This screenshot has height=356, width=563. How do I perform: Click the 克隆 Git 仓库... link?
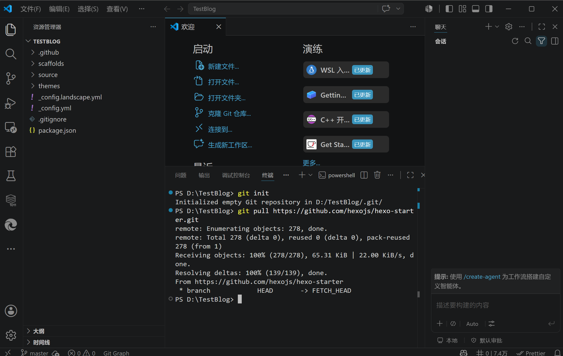(x=229, y=113)
